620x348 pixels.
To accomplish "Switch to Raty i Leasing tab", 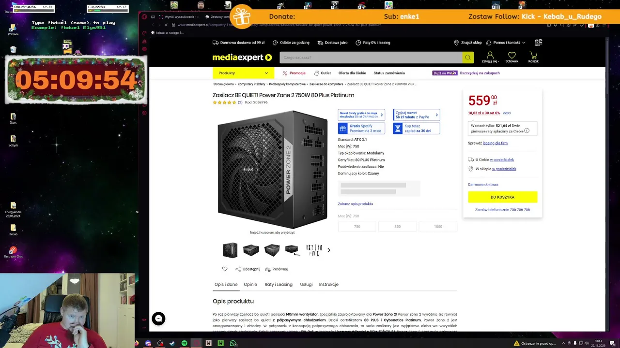I will coord(279,284).
